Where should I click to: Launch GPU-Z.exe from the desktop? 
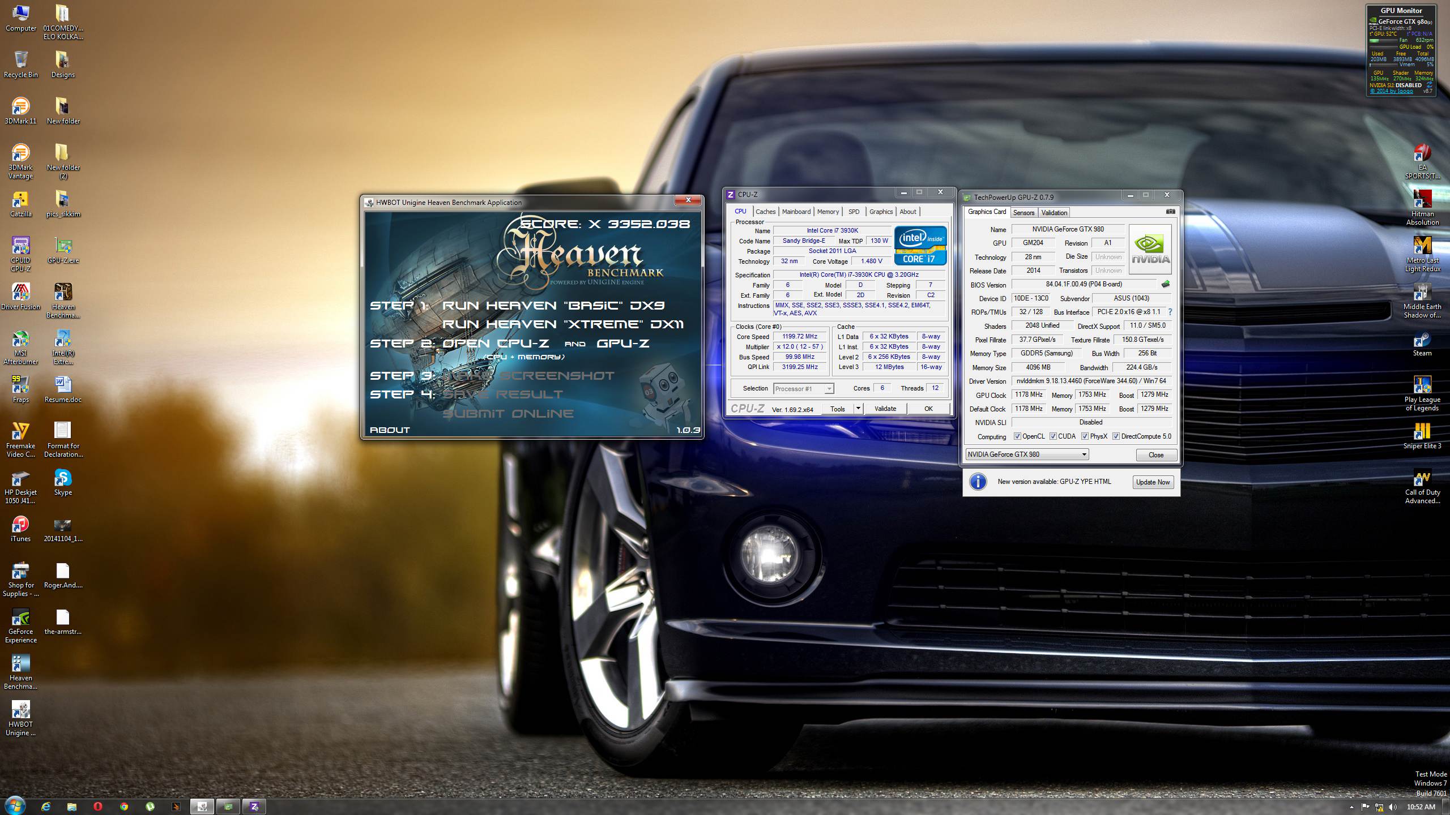point(63,250)
